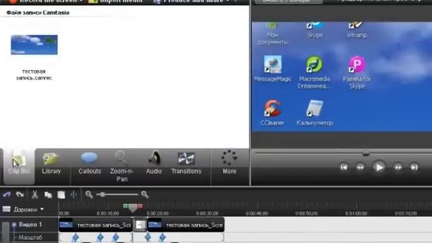Screen dimensions: 432x243
Task: Select fourth zoom keyframe diamond on Масштаб track
Action: (x=148, y=237)
